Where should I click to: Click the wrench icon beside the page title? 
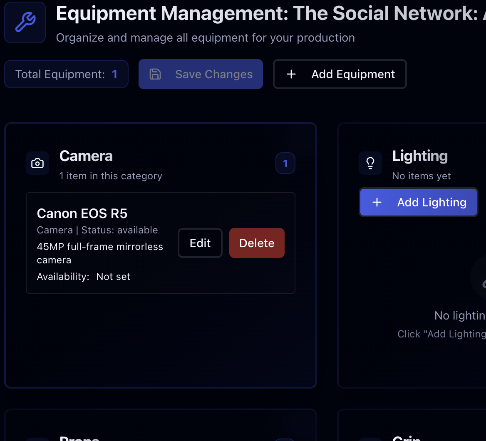25,22
